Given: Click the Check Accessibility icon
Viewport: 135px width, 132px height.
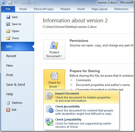Looking at the screenshot, I should click(50, 109).
